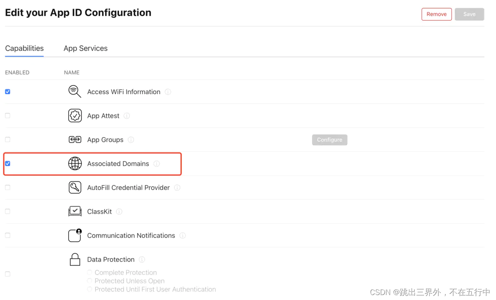Switch to the App Services tab
The image size is (496, 300).
click(x=86, y=48)
